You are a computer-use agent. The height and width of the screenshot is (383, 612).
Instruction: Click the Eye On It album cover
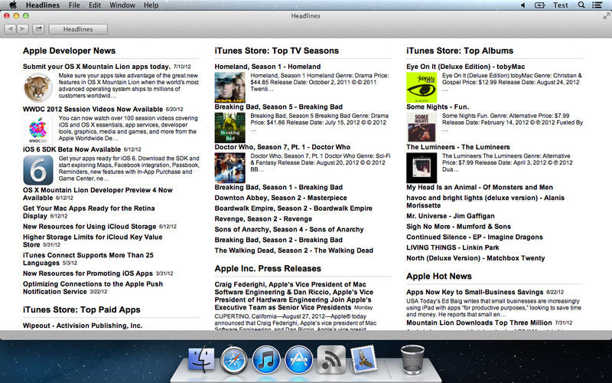point(422,87)
